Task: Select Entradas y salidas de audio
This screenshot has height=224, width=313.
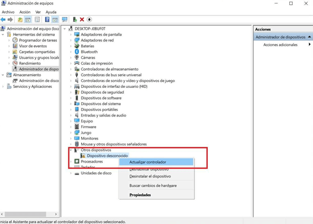Action: (x=103, y=115)
